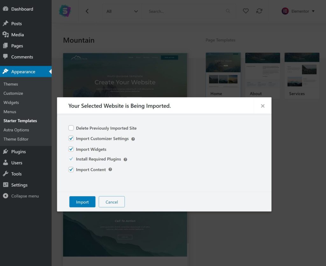Image resolution: width=326 pixels, height=266 pixels.
Task: Enable Delete Previously Imported Site checkbox
Action: coord(71,128)
